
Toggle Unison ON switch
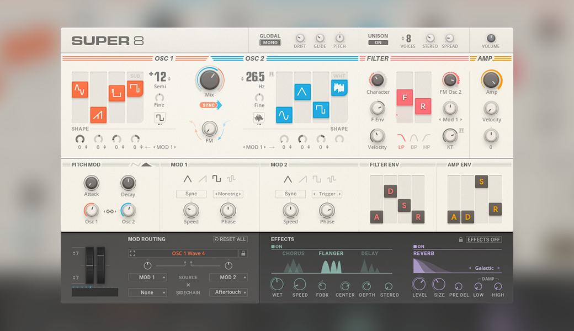click(378, 43)
